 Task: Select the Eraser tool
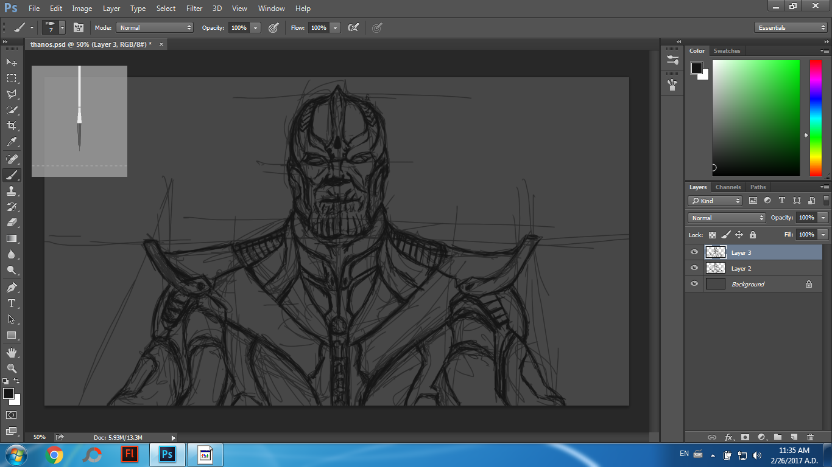click(12, 223)
